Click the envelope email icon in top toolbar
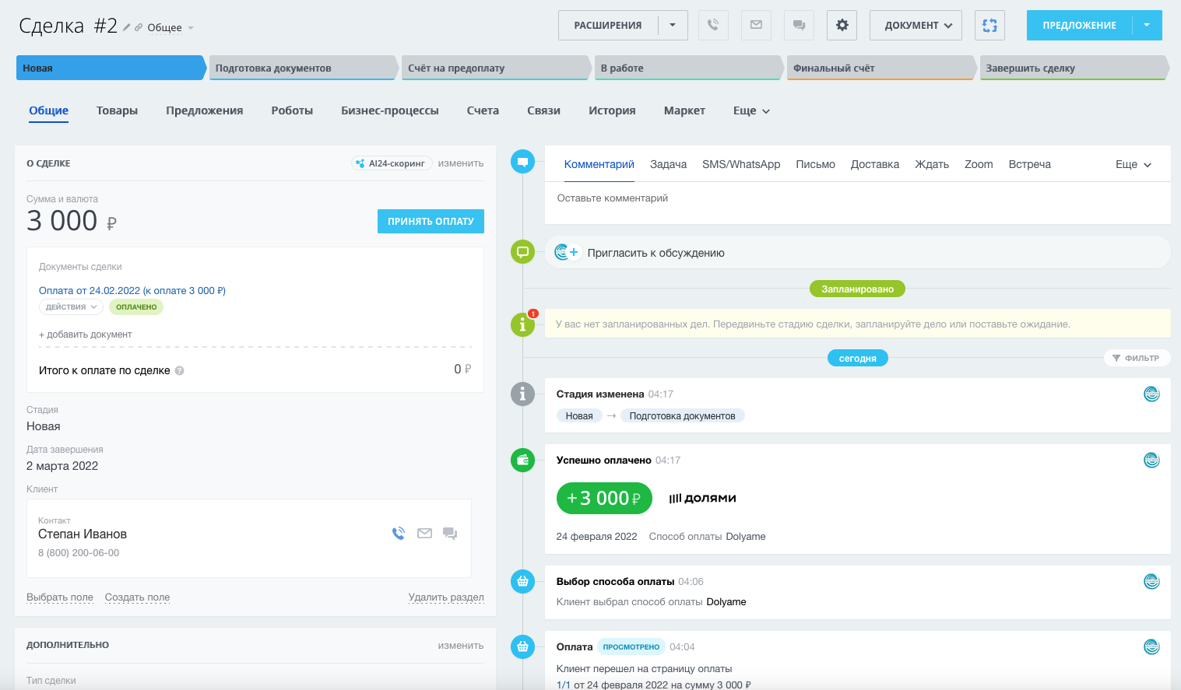Viewport: 1181px width, 690px height. tap(756, 25)
